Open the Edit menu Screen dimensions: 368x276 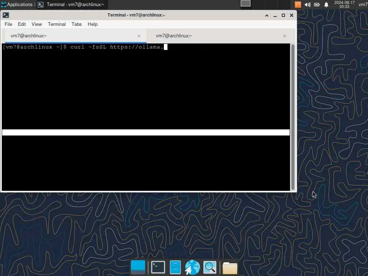(22, 24)
